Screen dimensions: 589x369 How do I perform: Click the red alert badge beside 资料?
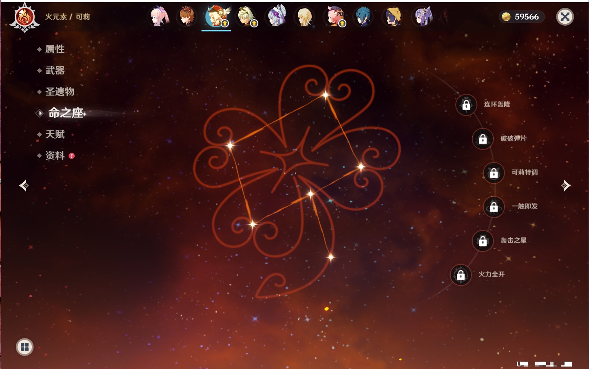72,156
